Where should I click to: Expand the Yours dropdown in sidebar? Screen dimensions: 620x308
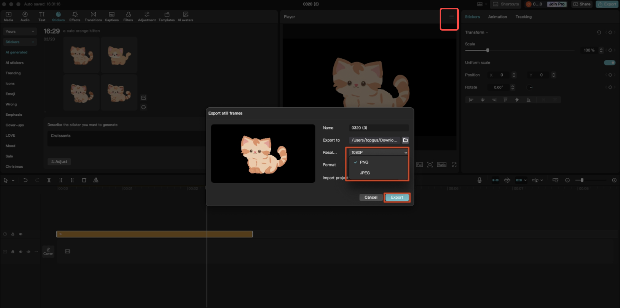(x=20, y=31)
